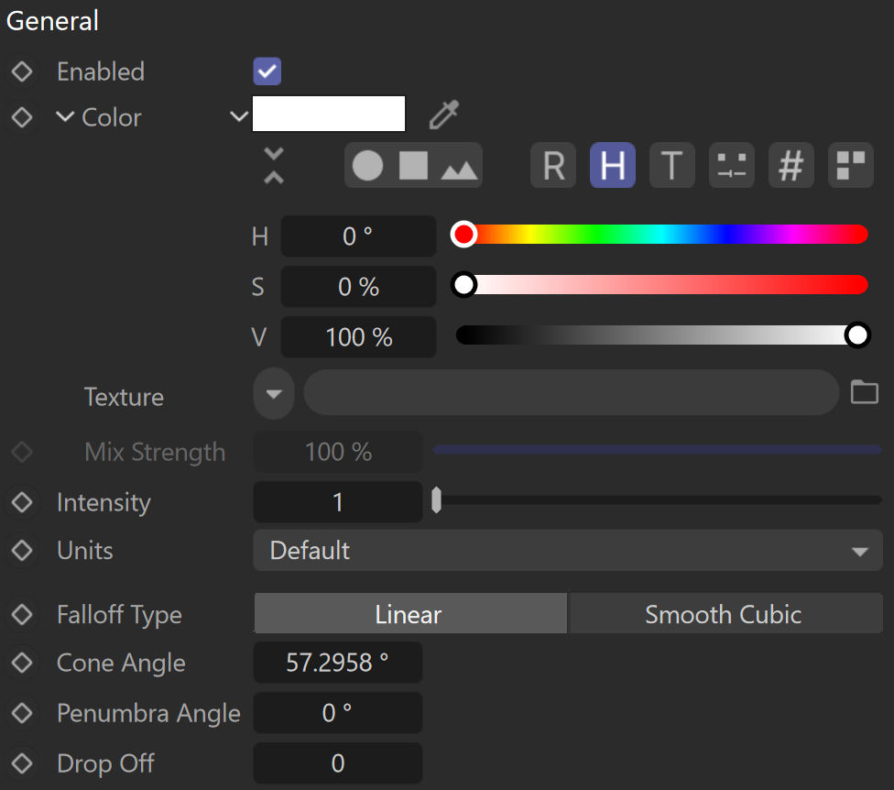Image resolution: width=894 pixels, height=790 pixels.
Task: Toggle keyframe diamond next to Intensity
Action: pyautogui.click(x=22, y=502)
